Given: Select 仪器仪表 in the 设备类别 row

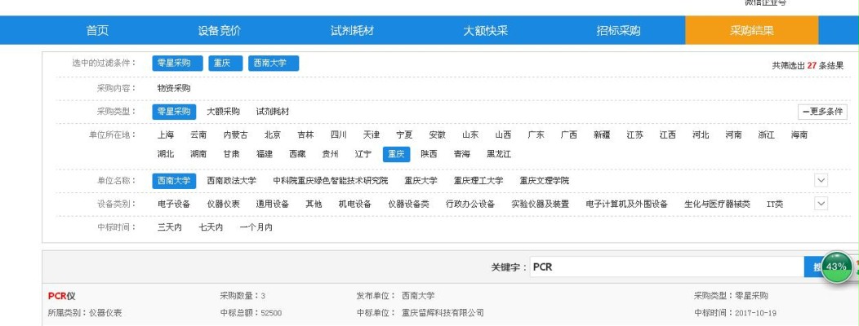Looking at the screenshot, I should 223,205.
